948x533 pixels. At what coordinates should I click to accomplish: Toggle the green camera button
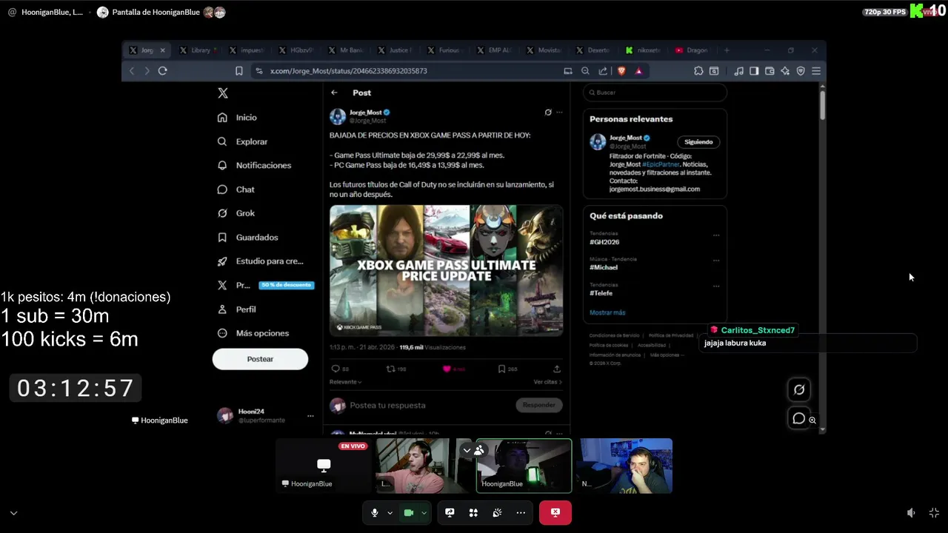pos(408,512)
